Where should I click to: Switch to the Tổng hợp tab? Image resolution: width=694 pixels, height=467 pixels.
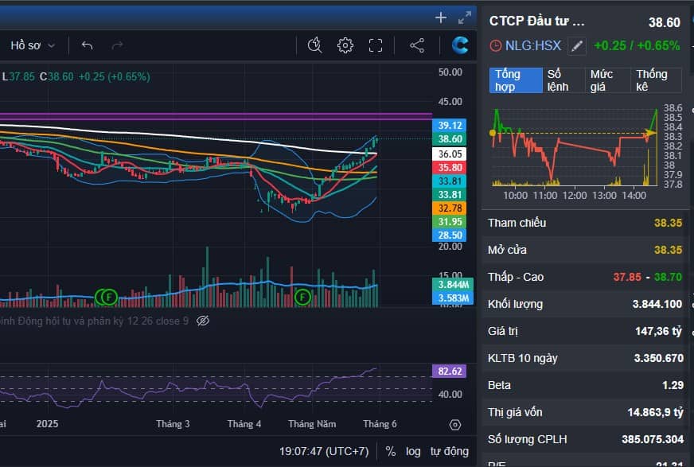click(516, 80)
